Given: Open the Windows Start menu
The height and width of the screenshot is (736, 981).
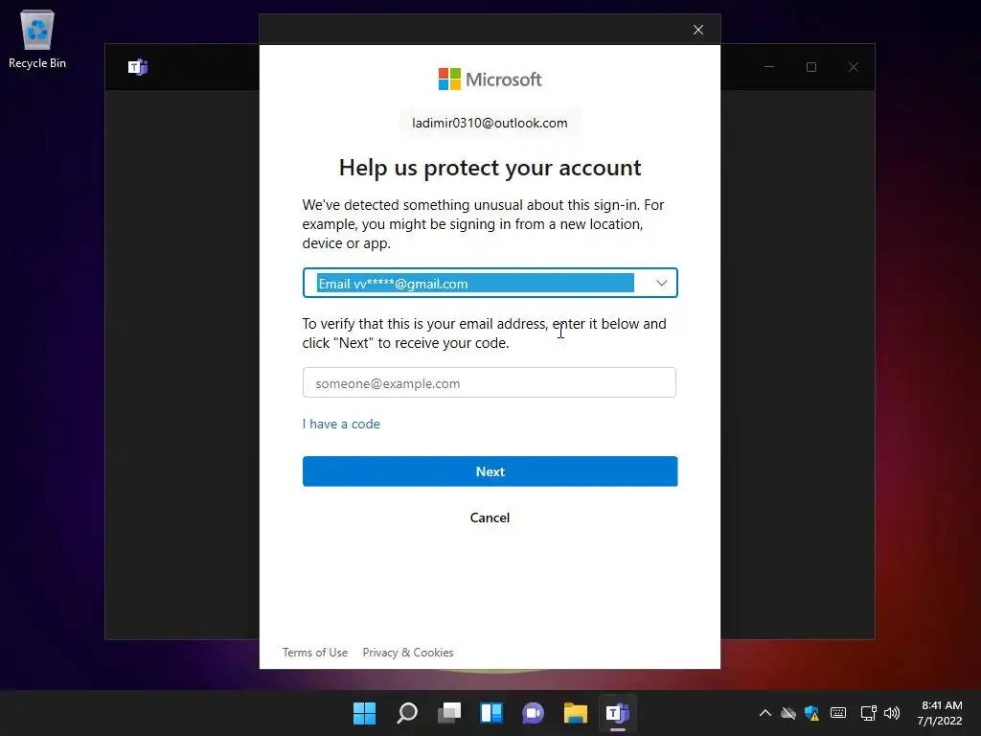Looking at the screenshot, I should click(365, 713).
